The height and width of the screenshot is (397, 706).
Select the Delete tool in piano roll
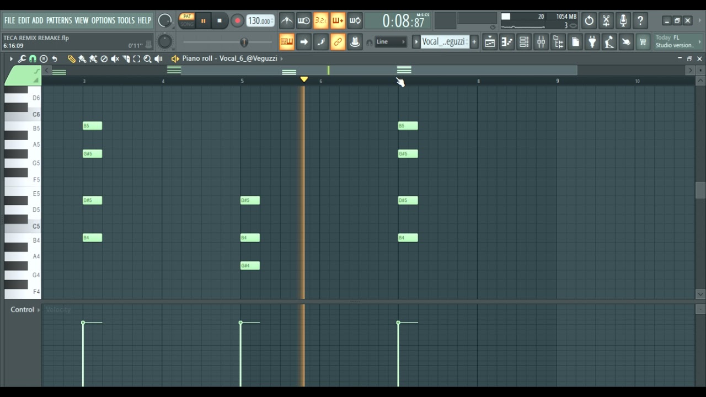(104, 58)
